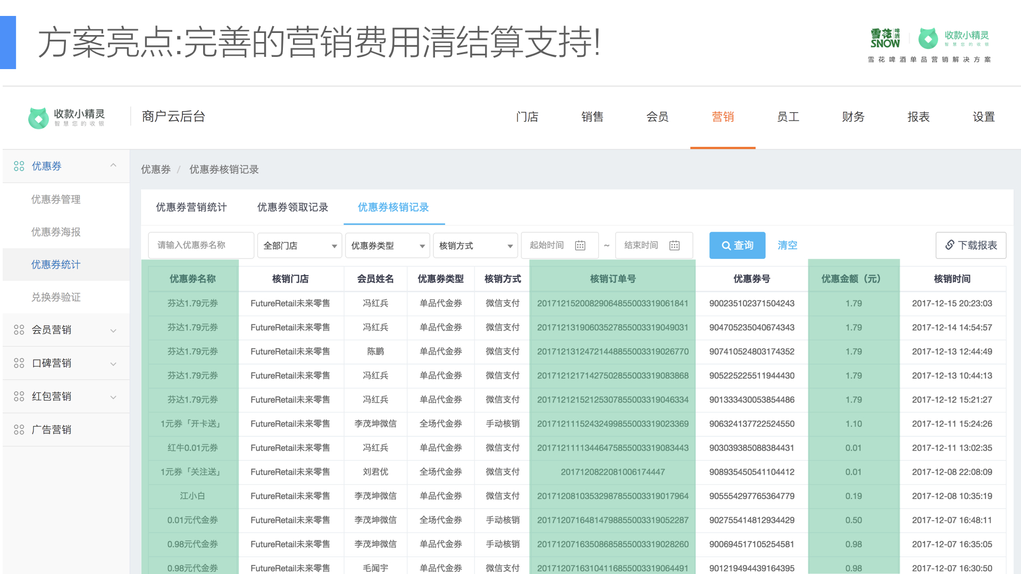Select the 营销 top navigation menu
1021x574 pixels.
coord(723,117)
